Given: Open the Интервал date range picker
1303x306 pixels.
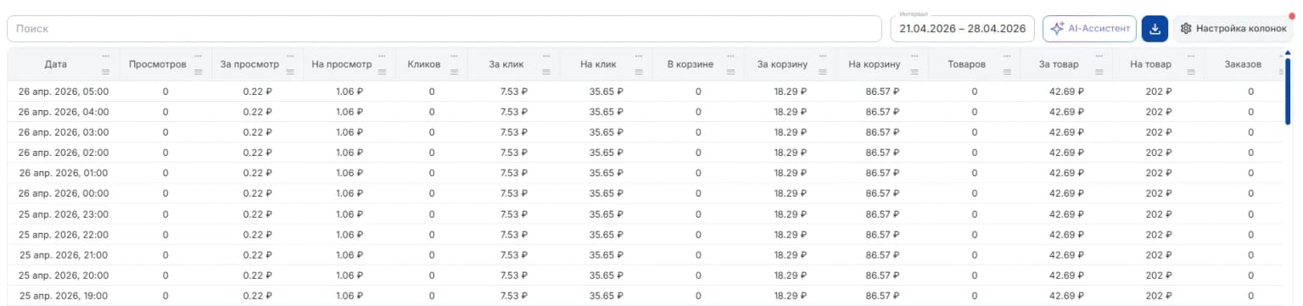Looking at the screenshot, I should pyautogui.click(x=962, y=29).
